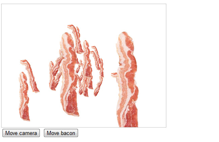Select the large central bacon strip
The image size is (219, 142).
[x=69, y=74]
